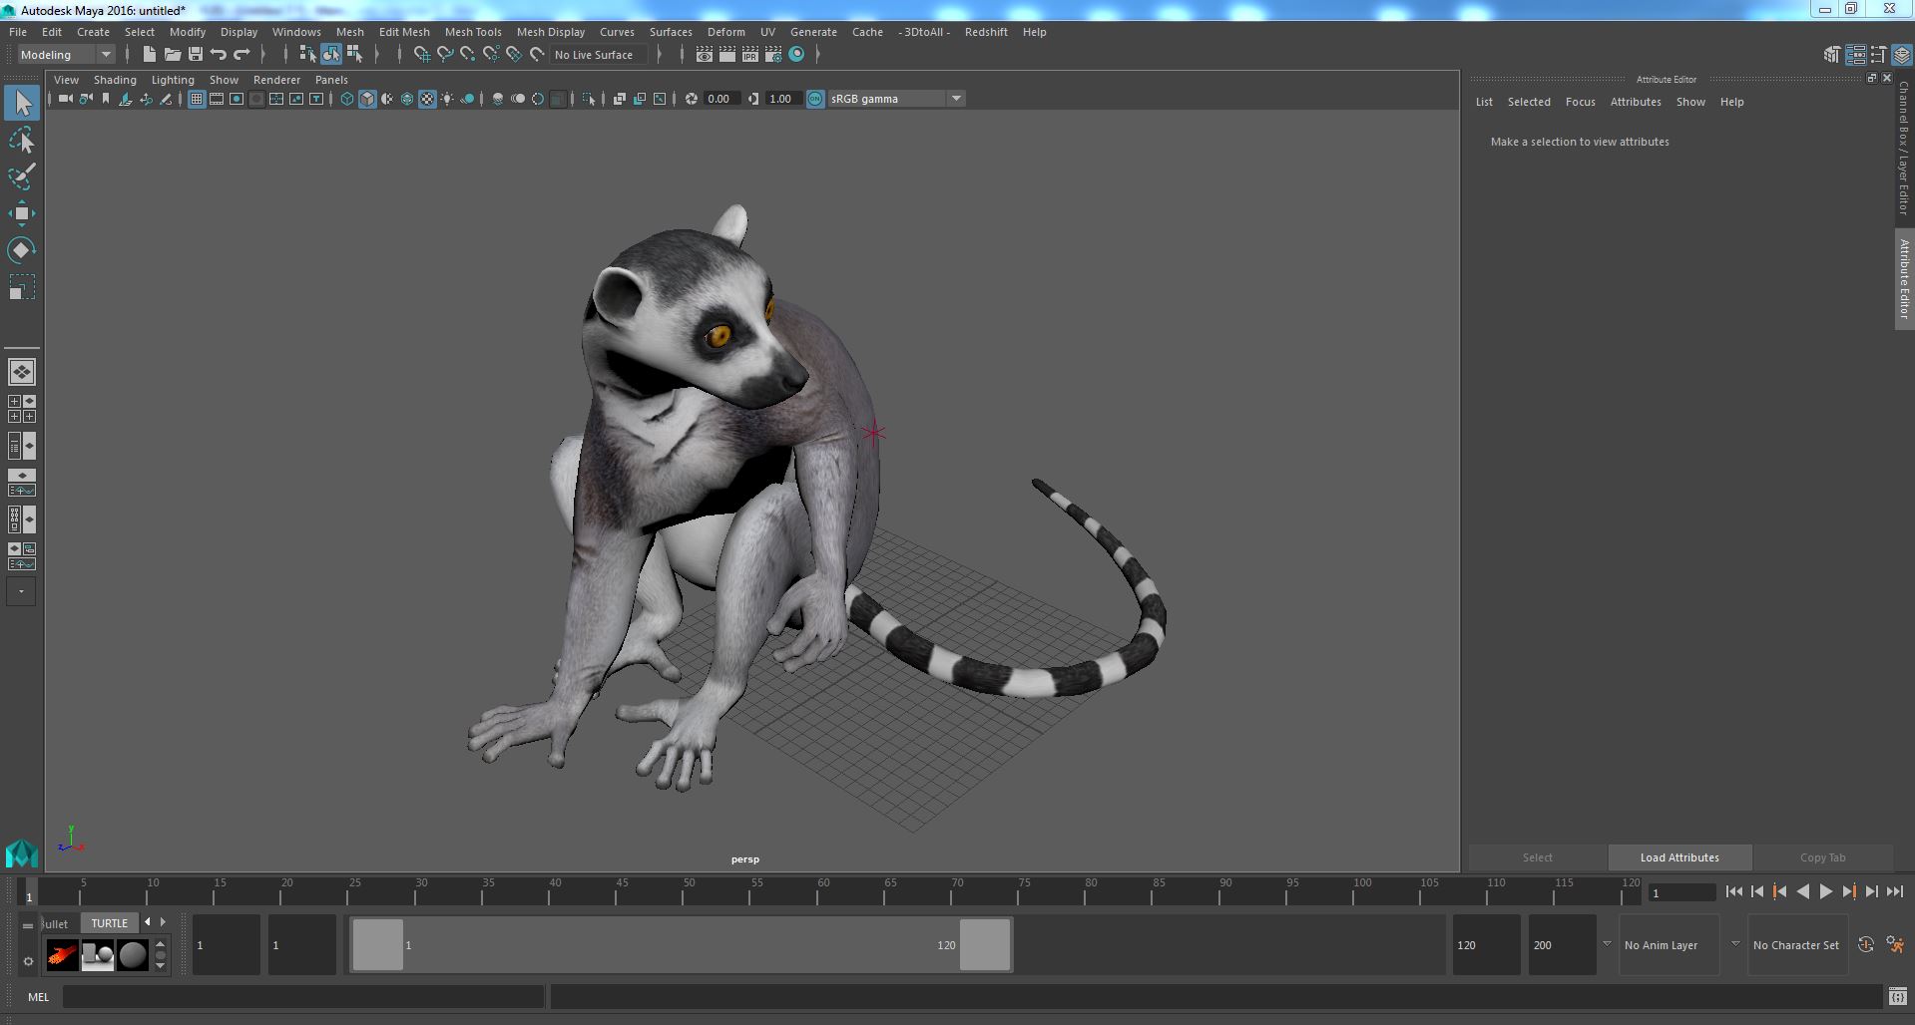Click the Select button in Attribute Editor

[x=1537, y=857]
